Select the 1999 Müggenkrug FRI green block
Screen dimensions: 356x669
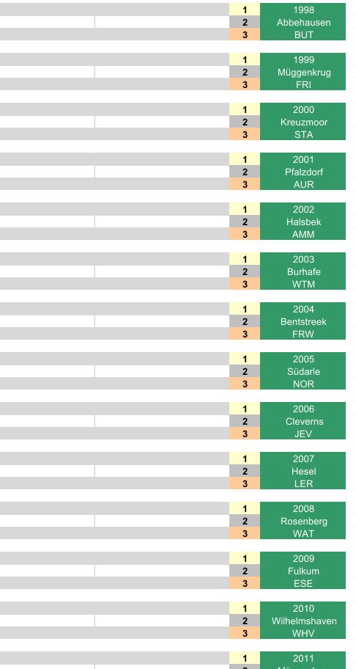pos(303,72)
